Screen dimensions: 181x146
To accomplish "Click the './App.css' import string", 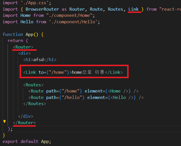I will click(35, 3).
